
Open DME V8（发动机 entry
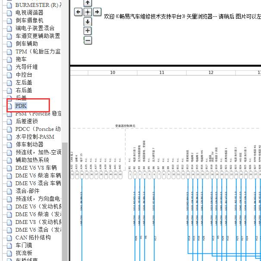tap(38, 222)
